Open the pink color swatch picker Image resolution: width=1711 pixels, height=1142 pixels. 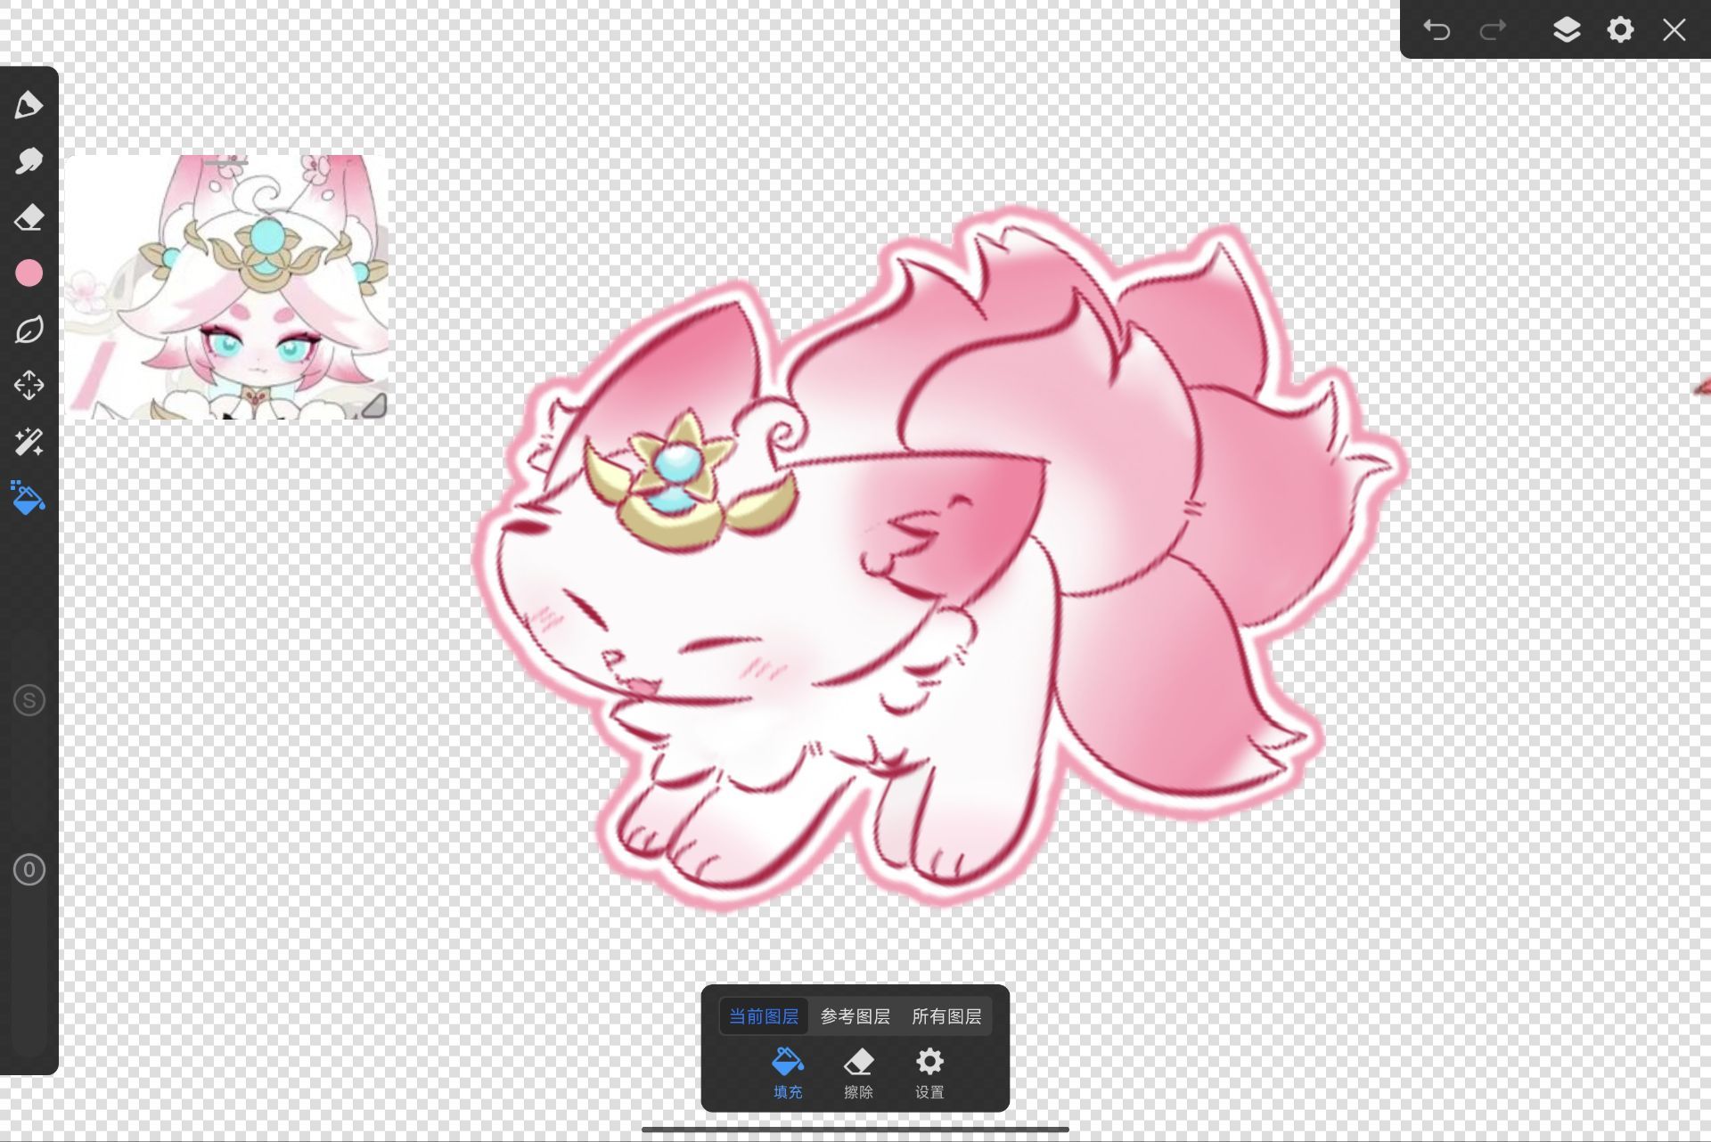tap(29, 273)
